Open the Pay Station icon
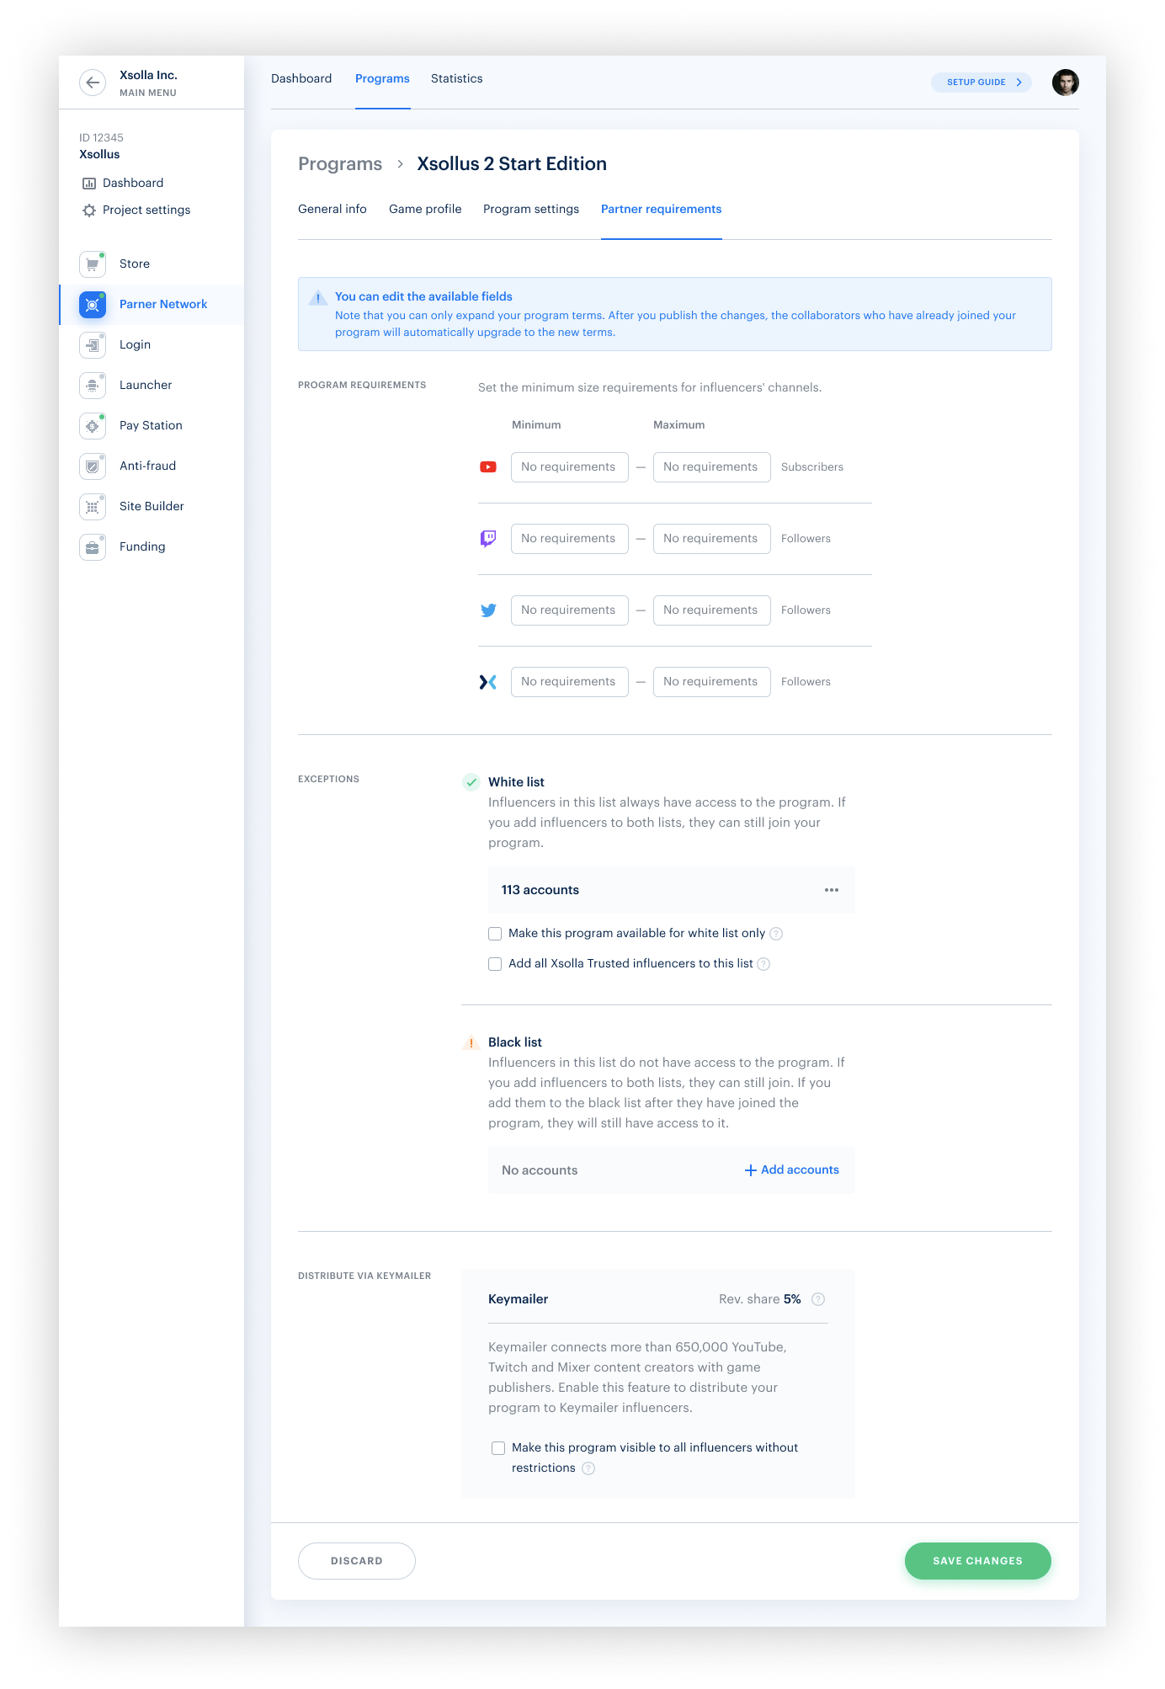The width and height of the screenshot is (1165, 1689). click(x=93, y=425)
